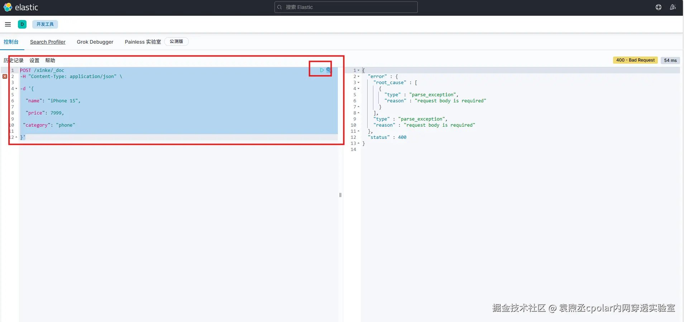This screenshot has width=684, height=322.
Task: Click the "Content-Type: application/json" header line
Action: pos(71,77)
